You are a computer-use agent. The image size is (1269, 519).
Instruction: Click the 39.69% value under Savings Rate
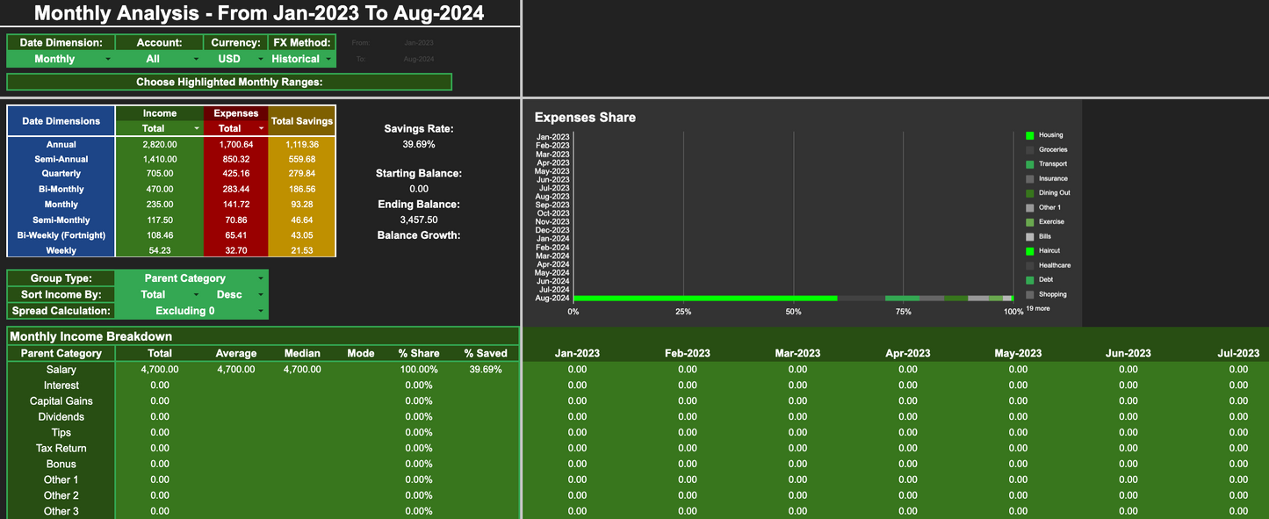[x=419, y=144]
